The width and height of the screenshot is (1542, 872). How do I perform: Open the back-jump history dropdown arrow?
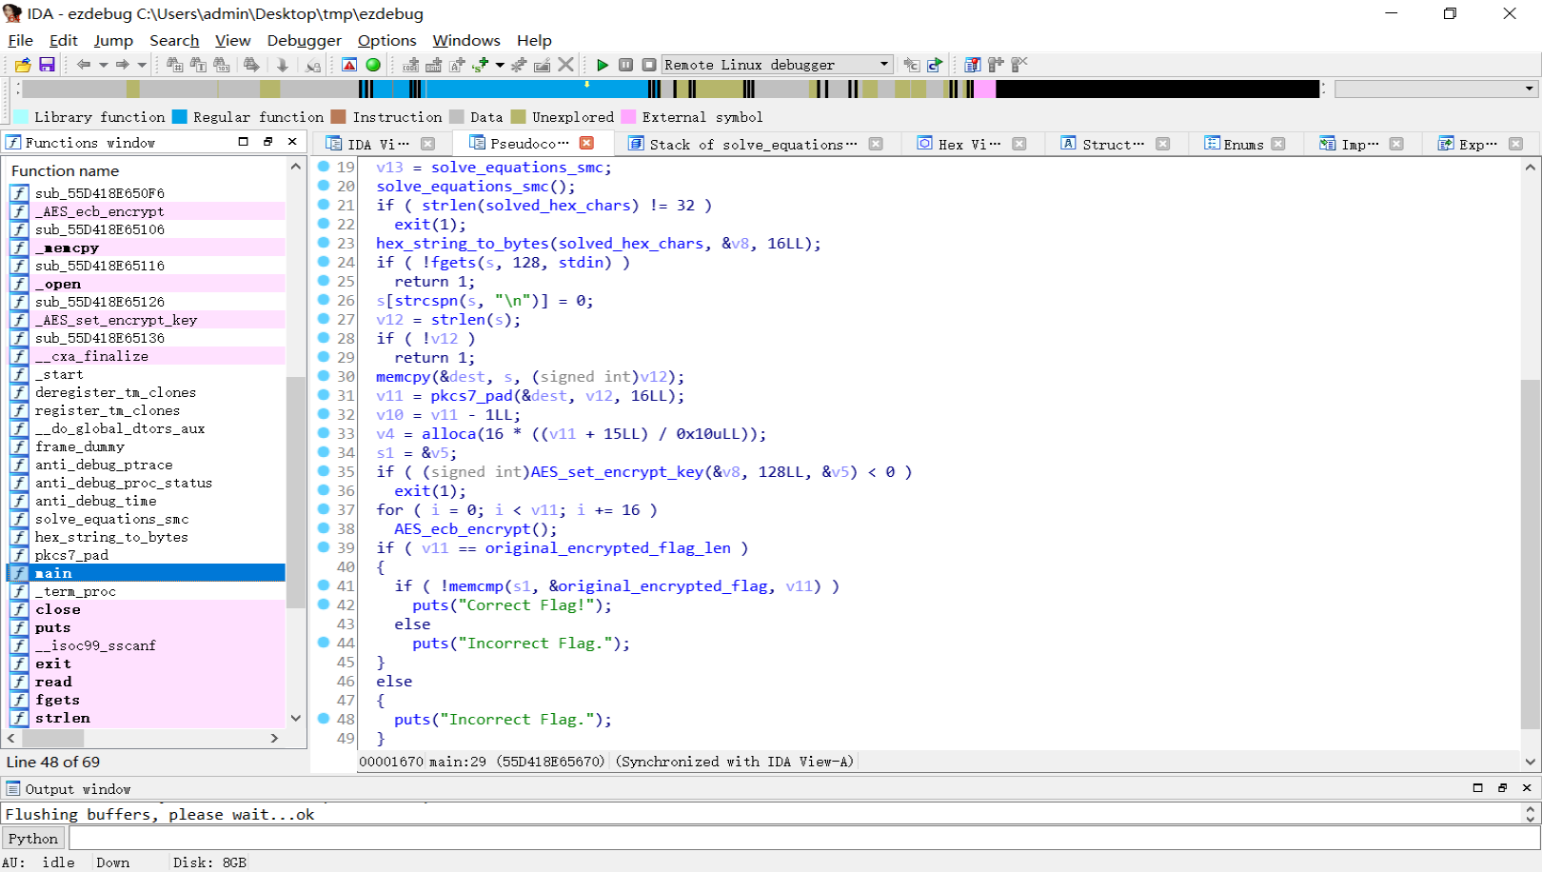[x=103, y=65]
